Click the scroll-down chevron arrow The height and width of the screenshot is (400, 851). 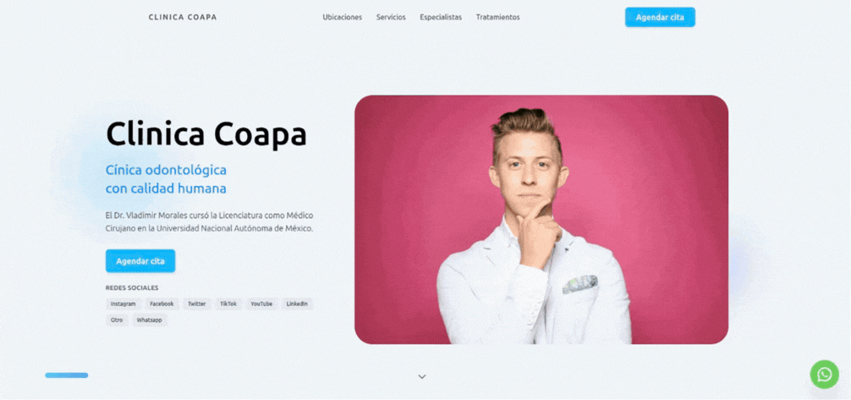pyautogui.click(x=422, y=376)
